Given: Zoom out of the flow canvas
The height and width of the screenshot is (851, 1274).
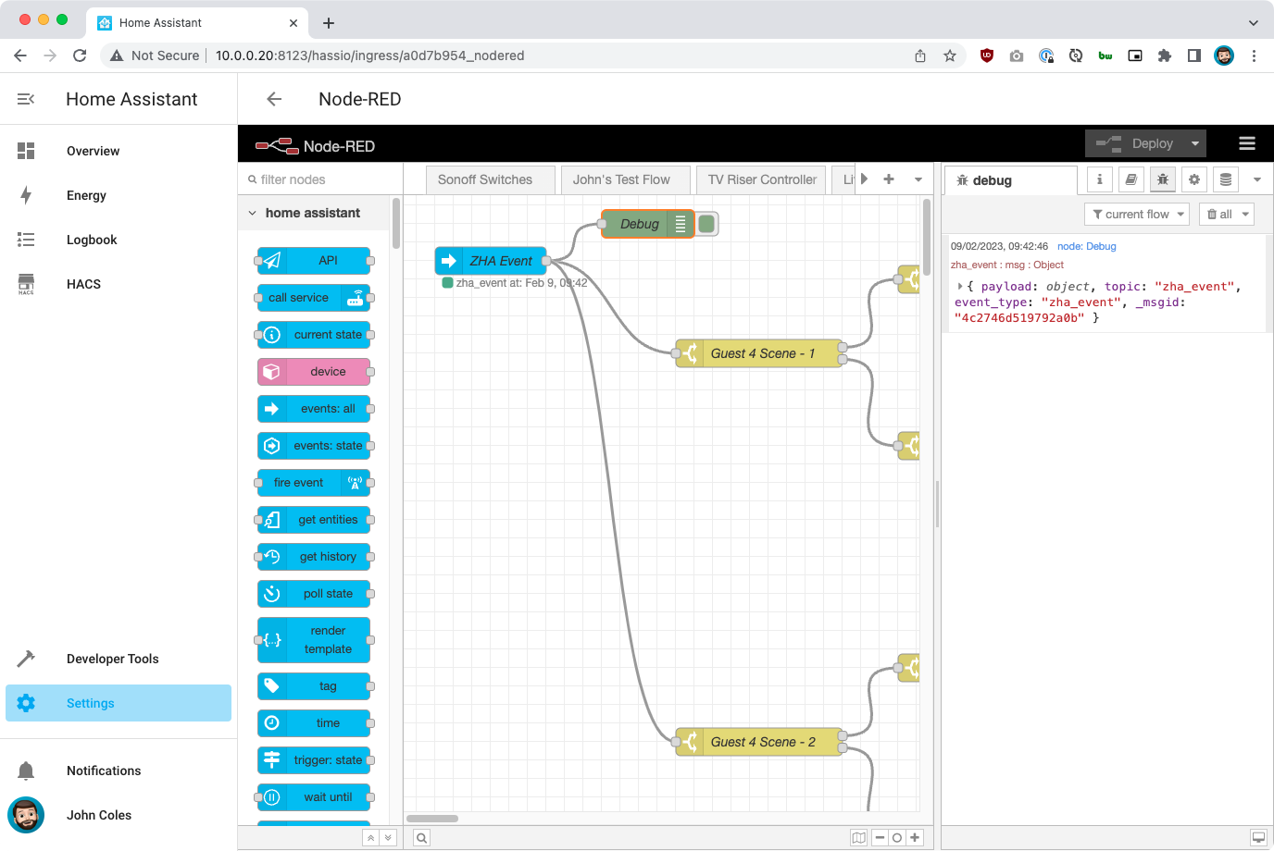Looking at the screenshot, I should coord(879,837).
